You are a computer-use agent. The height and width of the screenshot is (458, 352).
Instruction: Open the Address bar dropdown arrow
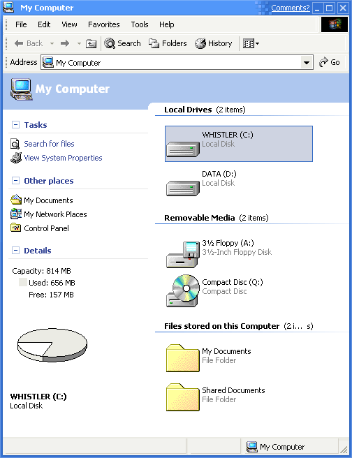pyautogui.click(x=307, y=63)
